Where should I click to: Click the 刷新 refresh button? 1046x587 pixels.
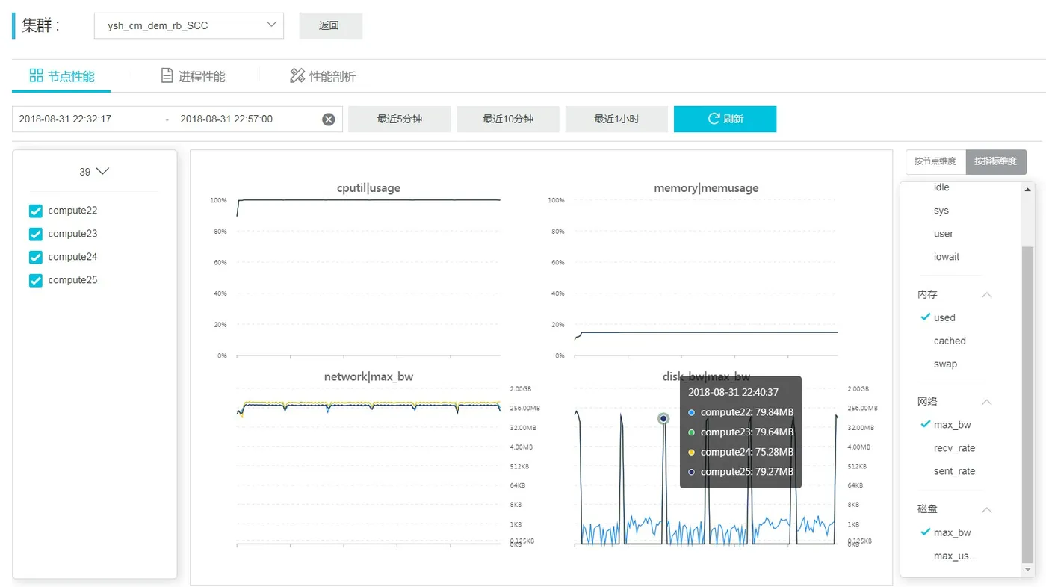tap(725, 119)
